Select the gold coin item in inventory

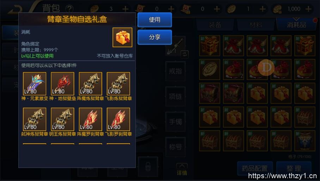coord(210,69)
